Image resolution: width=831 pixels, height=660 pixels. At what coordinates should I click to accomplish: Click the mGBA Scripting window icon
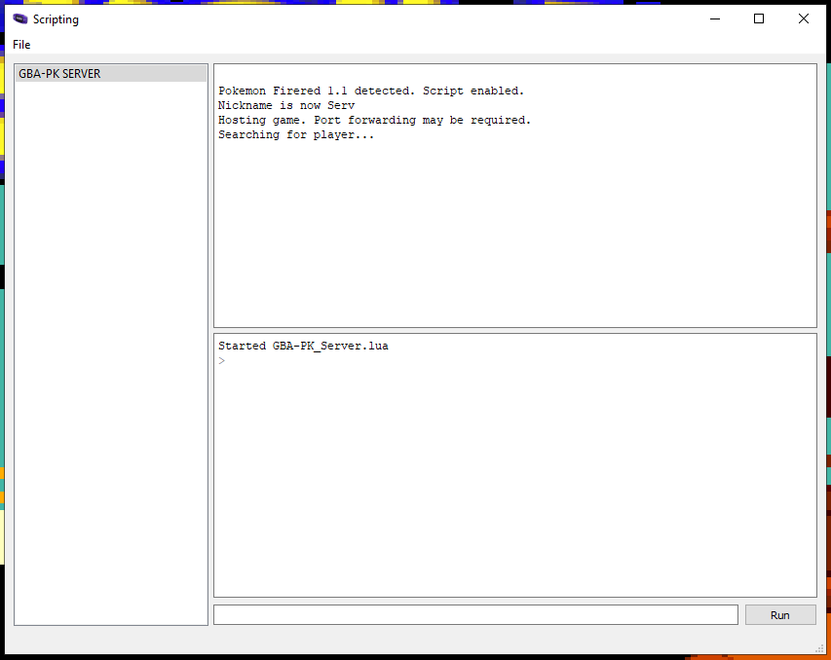pos(19,18)
